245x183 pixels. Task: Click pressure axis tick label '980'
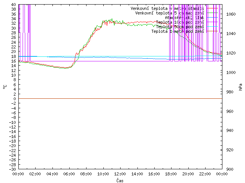(x=230, y=92)
